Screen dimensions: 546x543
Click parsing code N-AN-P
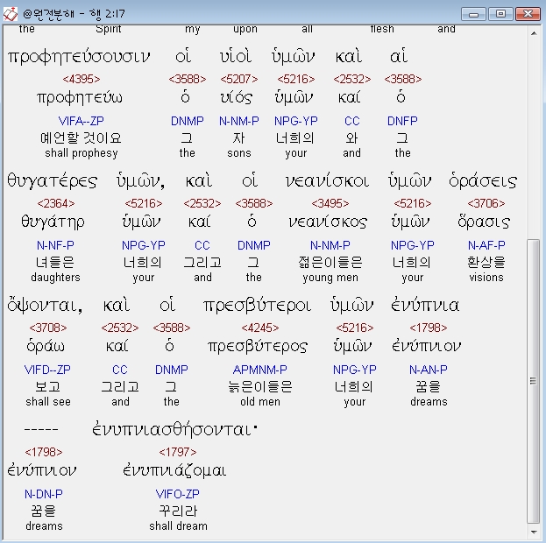click(x=429, y=370)
